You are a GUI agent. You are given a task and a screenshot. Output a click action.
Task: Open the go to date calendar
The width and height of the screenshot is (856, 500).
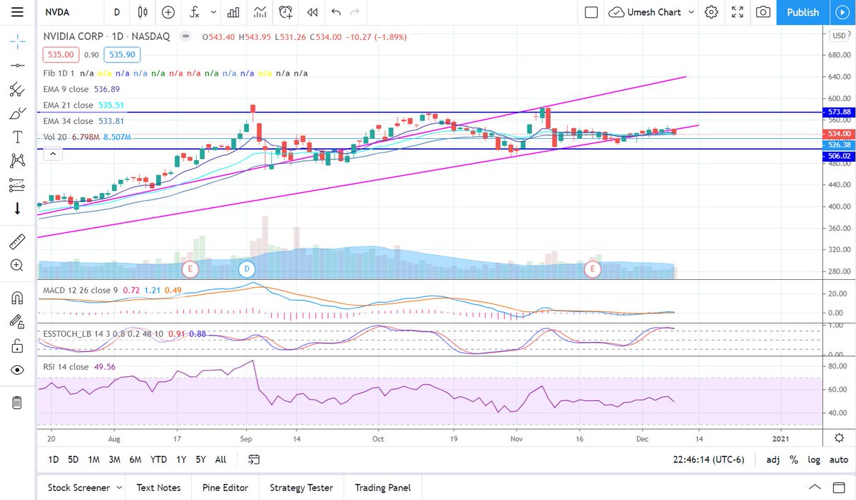(x=253, y=459)
